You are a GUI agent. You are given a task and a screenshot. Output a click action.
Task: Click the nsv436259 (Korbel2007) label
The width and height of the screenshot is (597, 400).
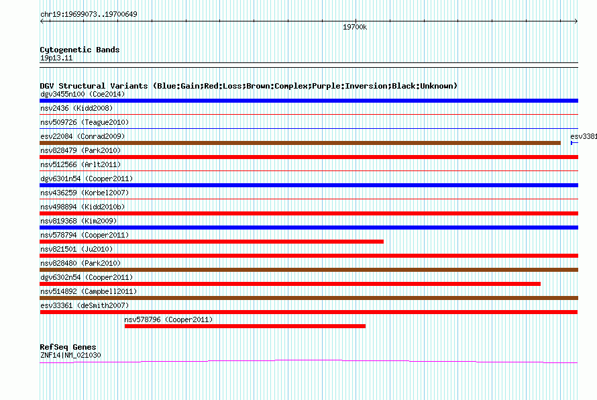point(85,193)
